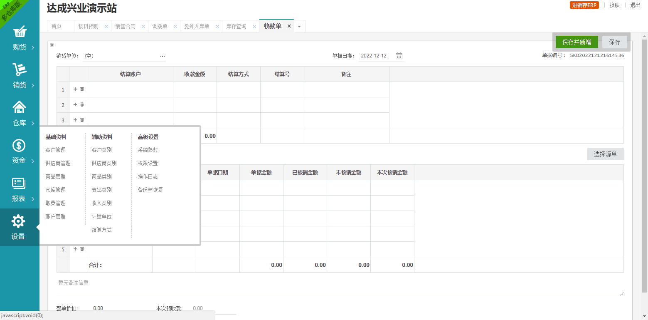
Task: Add a row with row 2 plus icon
Action: pyautogui.click(x=75, y=104)
